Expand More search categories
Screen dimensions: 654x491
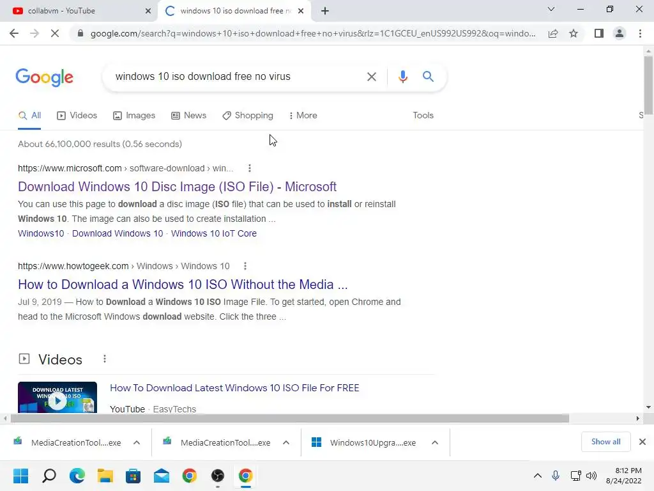(x=303, y=115)
